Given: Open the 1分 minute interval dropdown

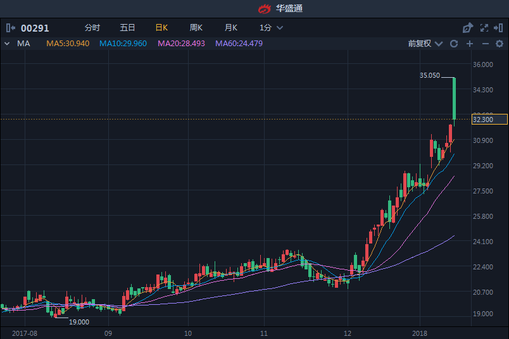Looking at the screenshot, I should [x=271, y=28].
